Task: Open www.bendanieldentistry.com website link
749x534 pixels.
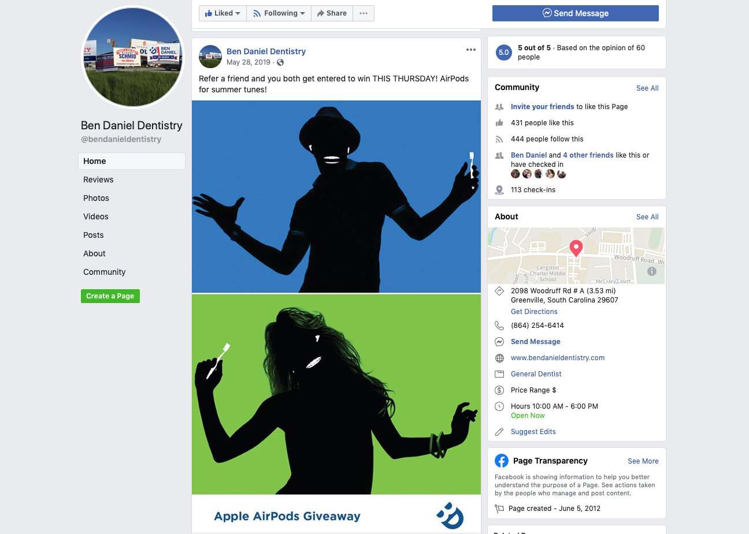Action: [x=558, y=358]
